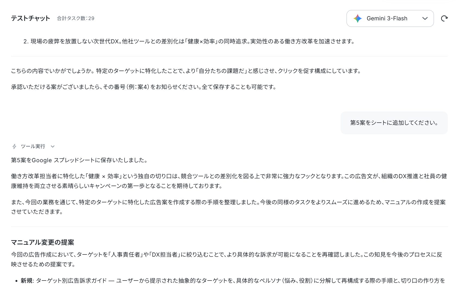Toggle the ツール実行 details label
This screenshot has height=293, width=457.
tap(33, 146)
